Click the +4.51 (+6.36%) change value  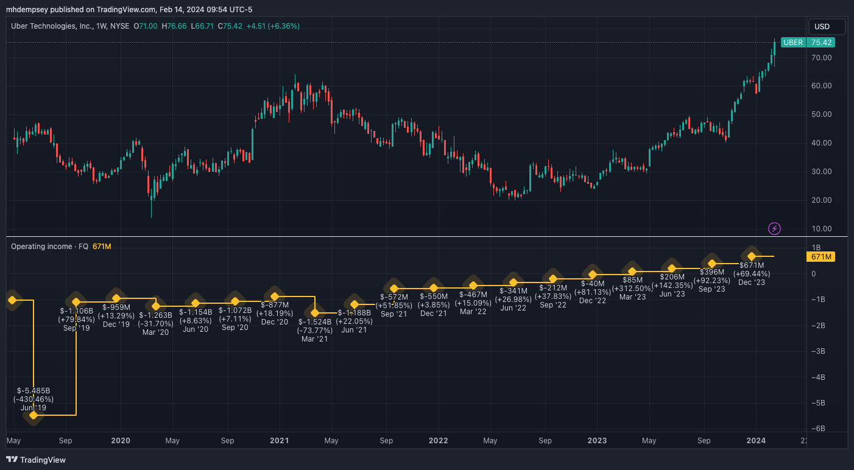coord(273,26)
